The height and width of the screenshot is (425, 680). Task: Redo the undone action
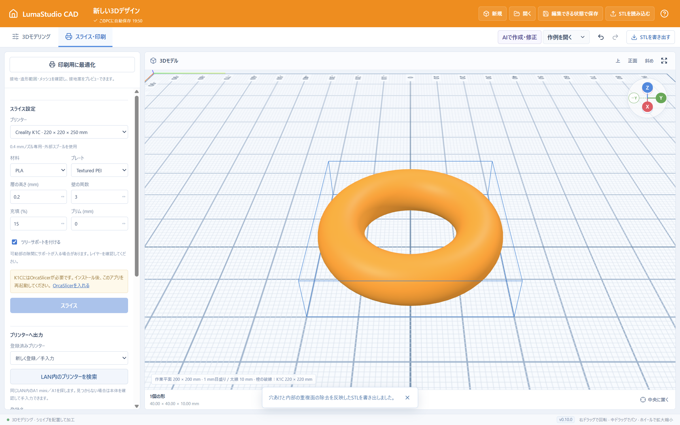[x=615, y=37]
